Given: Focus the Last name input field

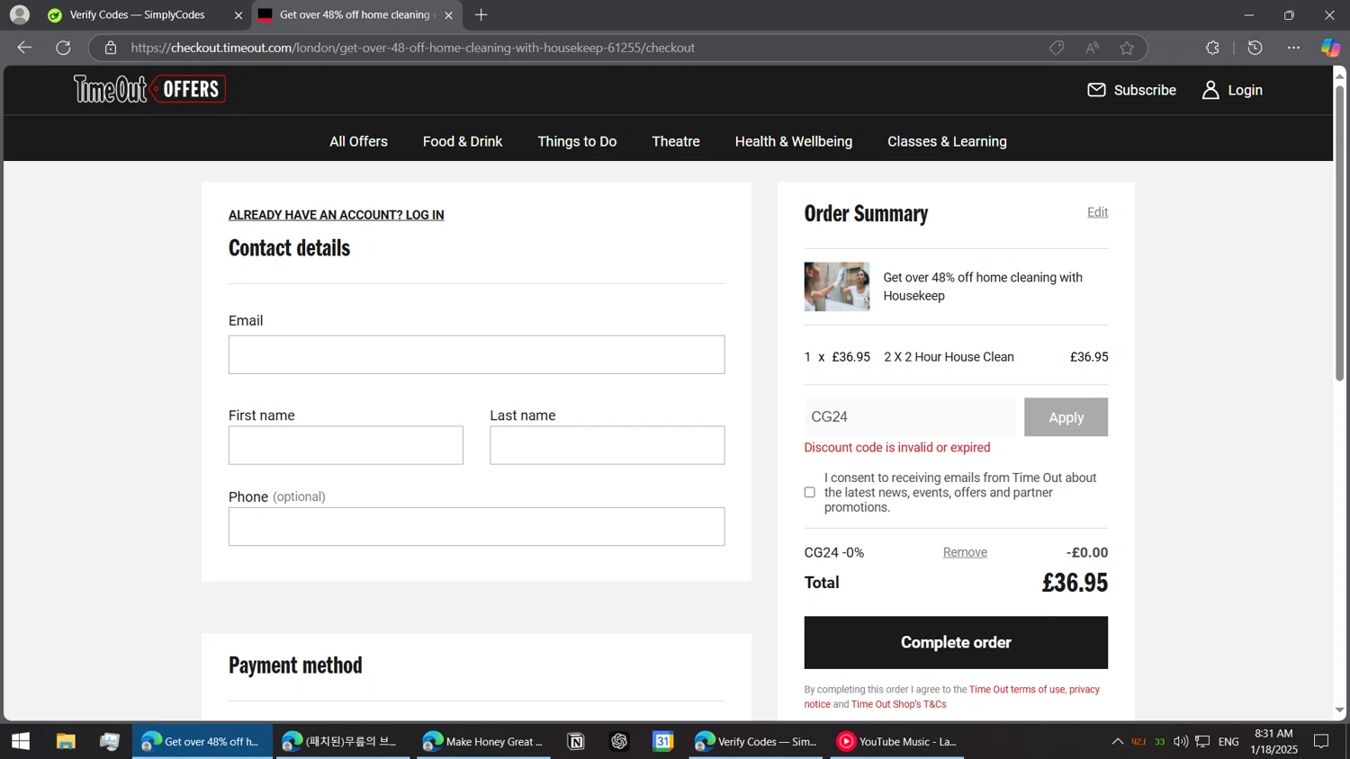Looking at the screenshot, I should click(607, 445).
